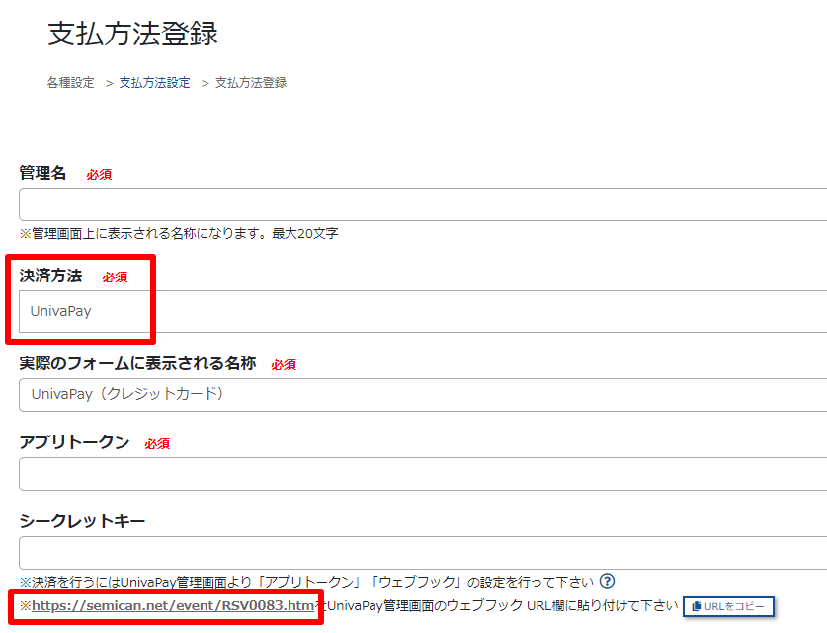This screenshot has width=827, height=633.
Task: Click the 決済方法 field label
Action: (x=50, y=276)
